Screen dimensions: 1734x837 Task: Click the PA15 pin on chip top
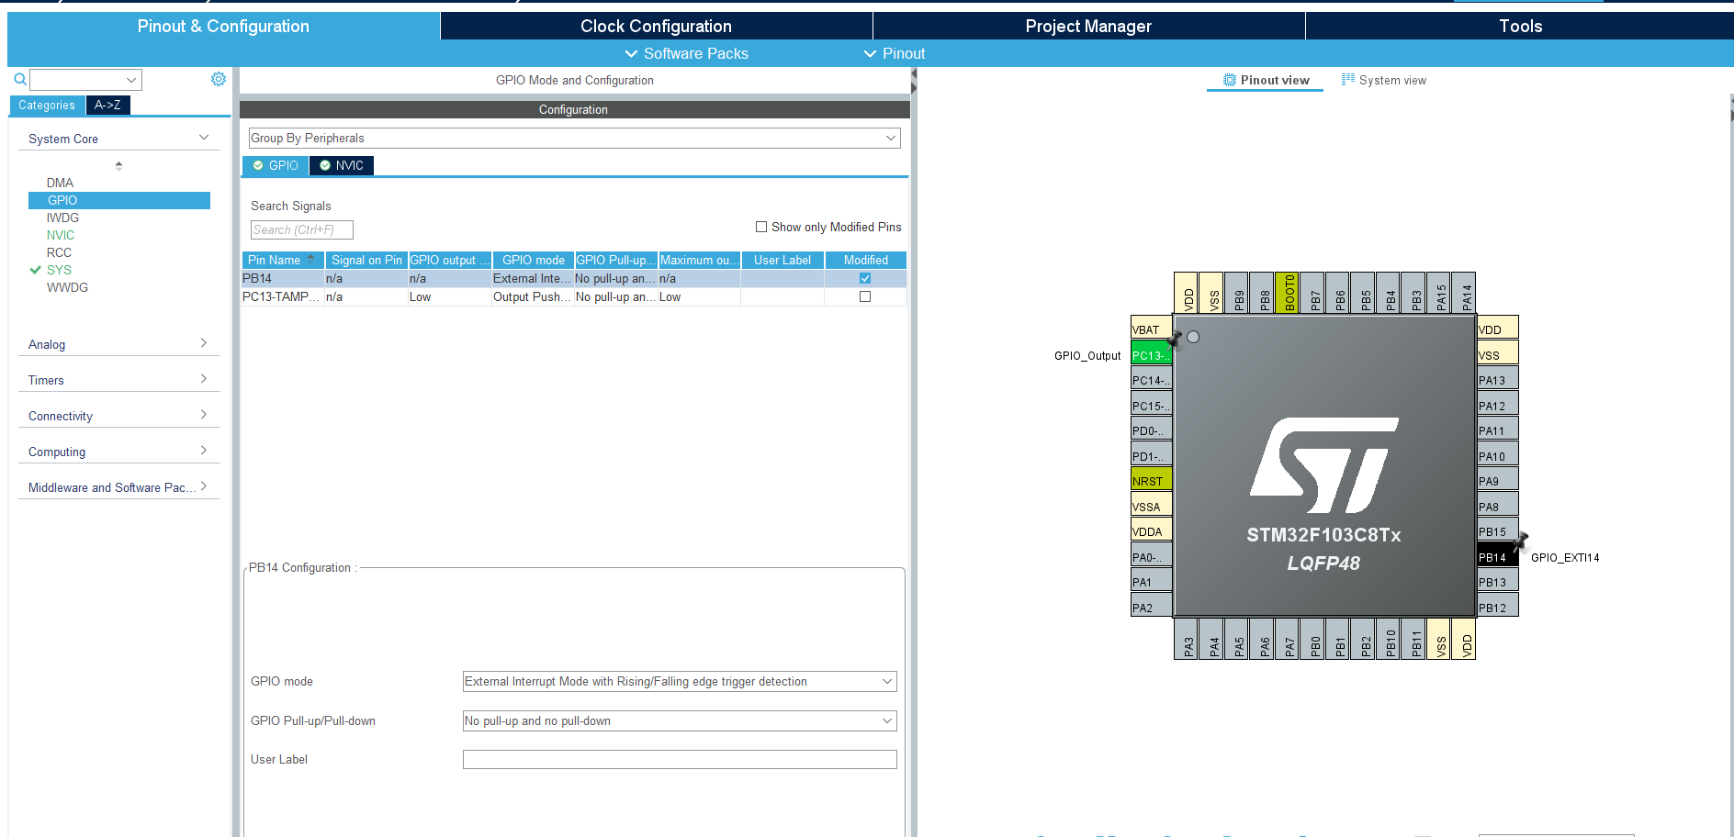(1438, 293)
